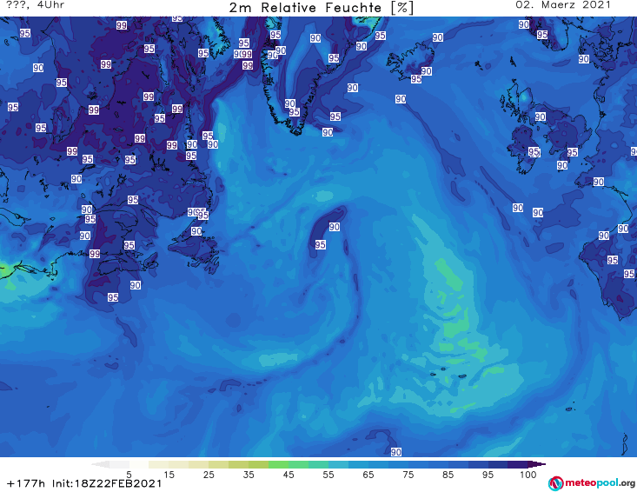Click the 90 label in mid-Atlantic dark patch
Viewport: 637px width, 492px height.
click(335, 227)
